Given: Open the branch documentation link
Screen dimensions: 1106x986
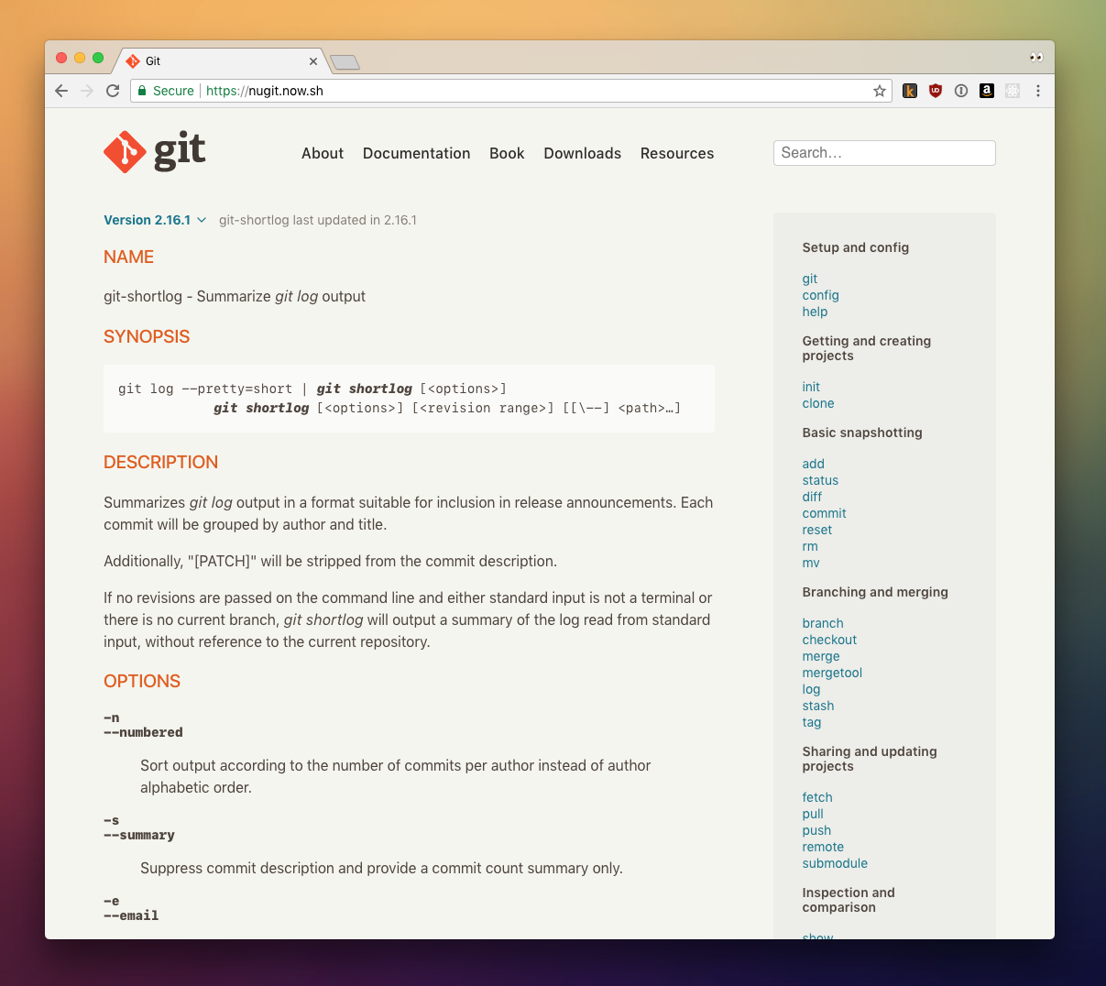Looking at the screenshot, I should pos(822,623).
